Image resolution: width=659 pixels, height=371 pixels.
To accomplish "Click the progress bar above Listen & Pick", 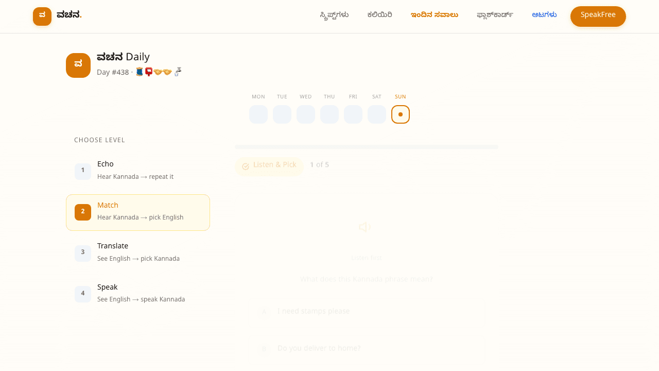I will click(x=367, y=146).
